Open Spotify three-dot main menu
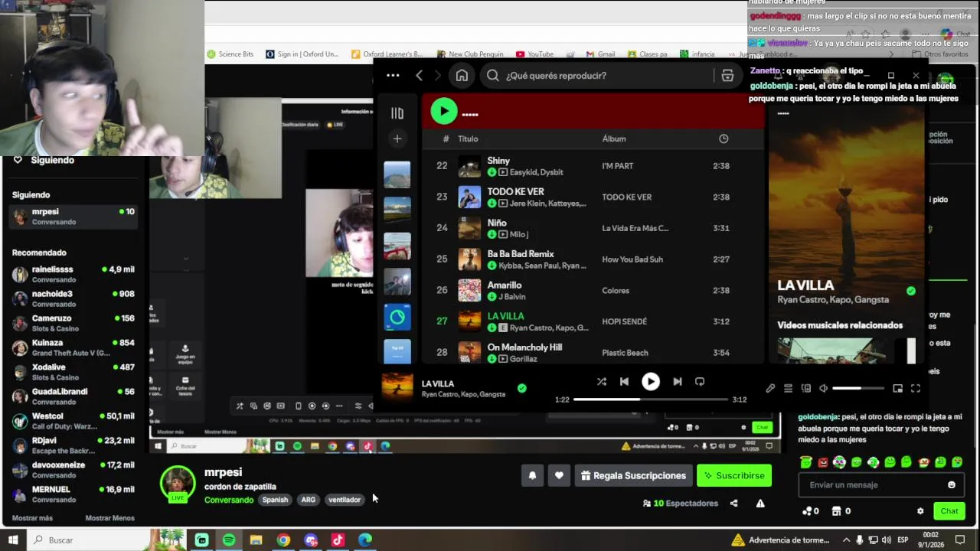Image resolution: width=980 pixels, height=551 pixels. [x=393, y=75]
